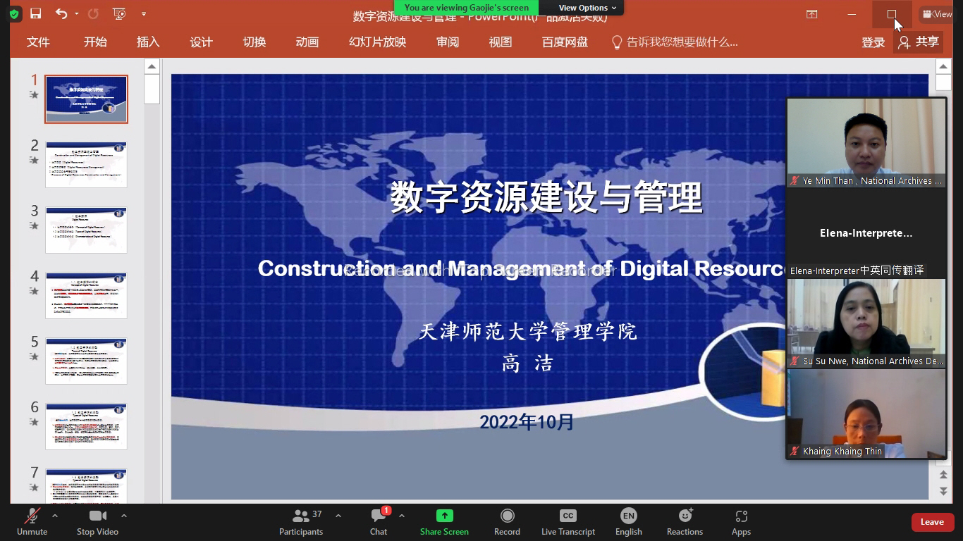The width and height of the screenshot is (963, 541).
Task: Open the undo history dropdown arrow
Action: point(76,14)
